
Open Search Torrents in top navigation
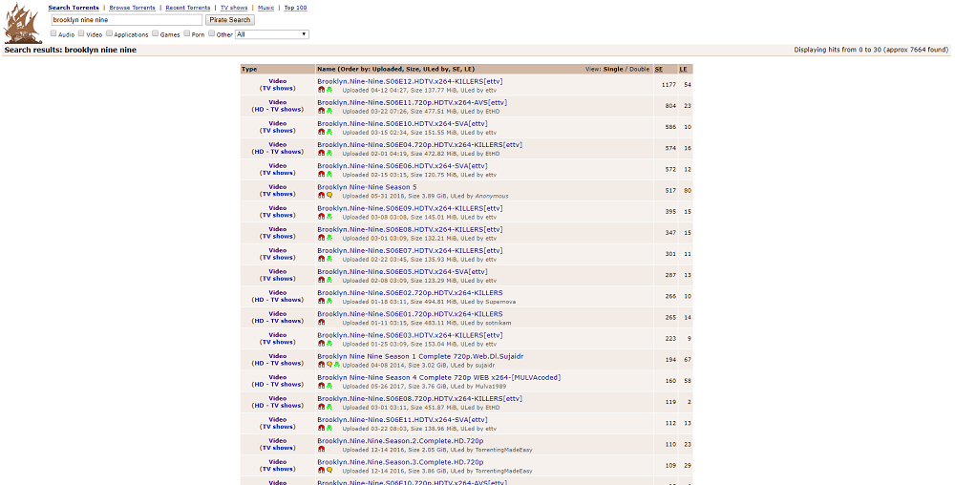tap(74, 8)
